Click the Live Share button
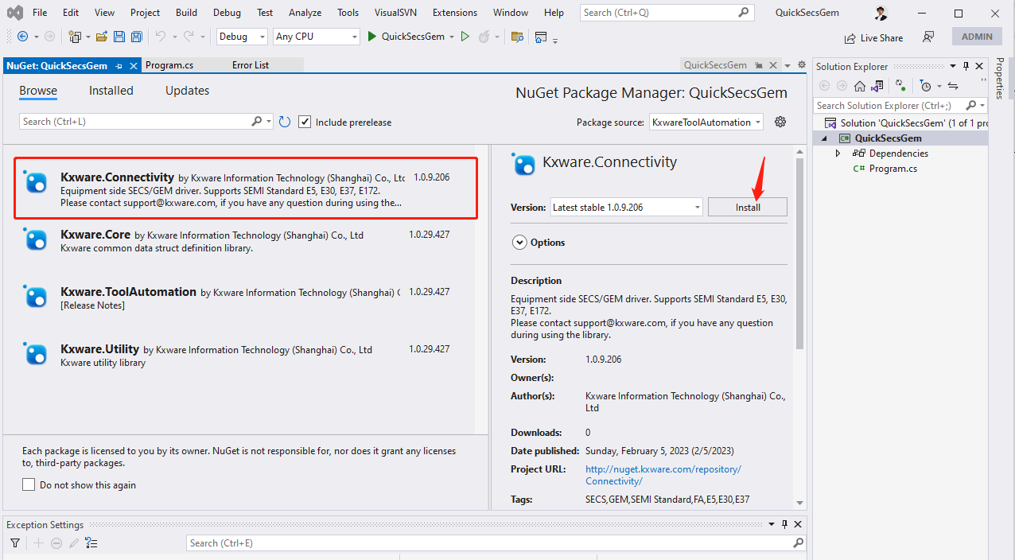 873,37
